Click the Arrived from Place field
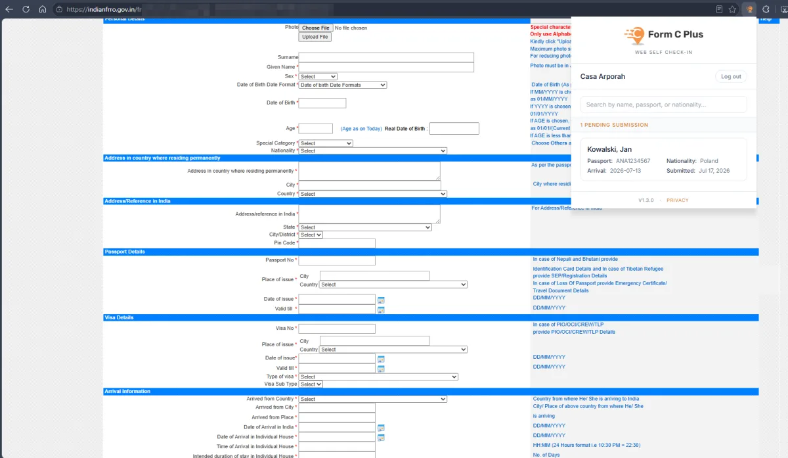The height and width of the screenshot is (458, 788). click(x=337, y=417)
